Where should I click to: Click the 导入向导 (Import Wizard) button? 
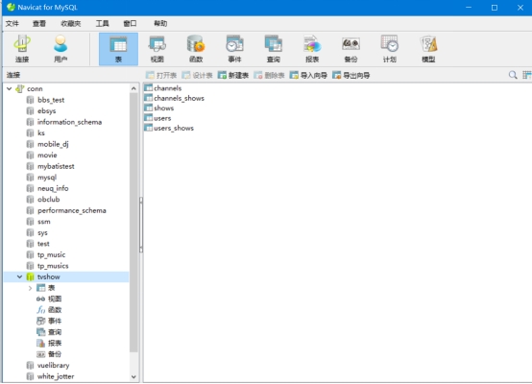308,75
